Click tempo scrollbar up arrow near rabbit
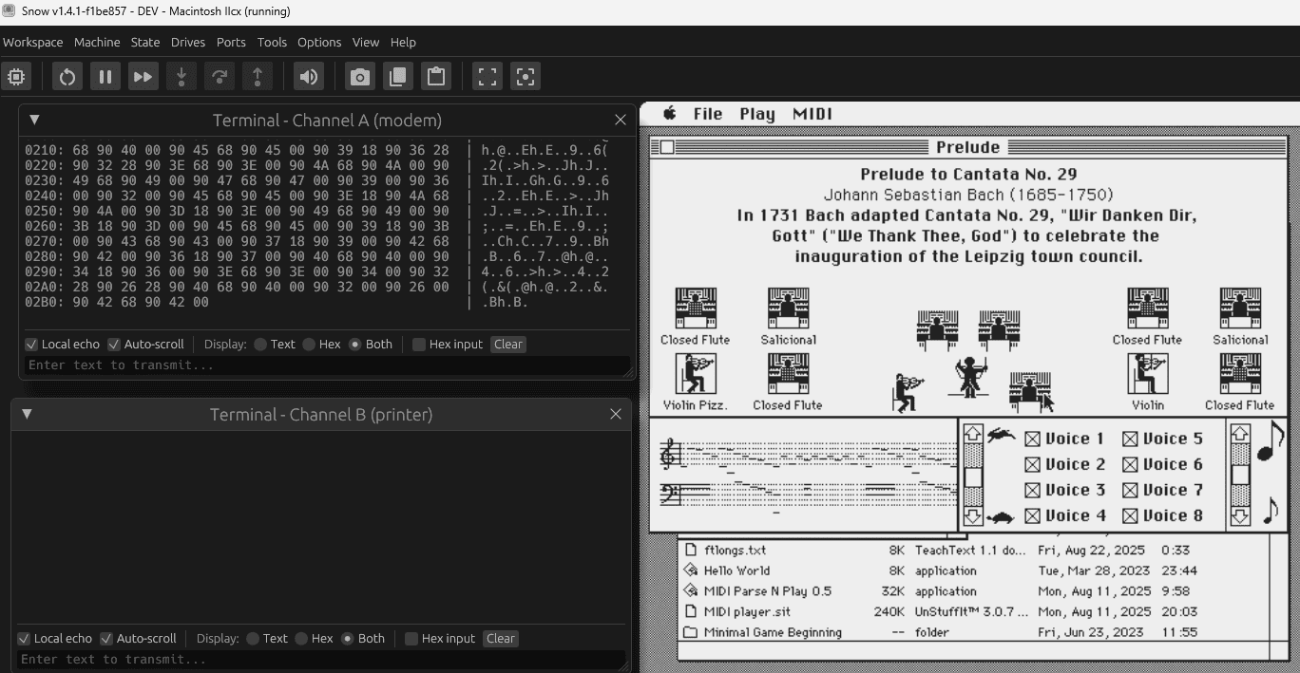The height and width of the screenshot is (673, 1300). (x=973, y=434)
